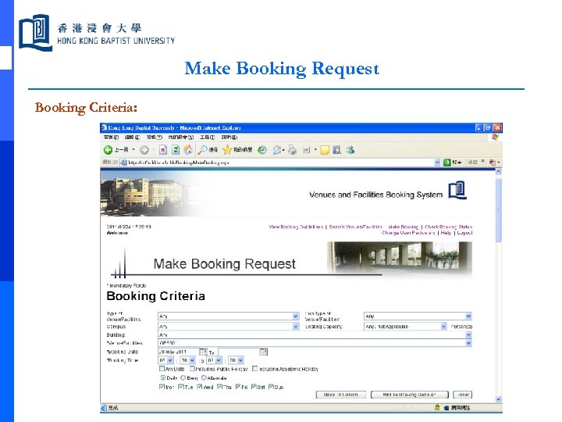Click the History icon in toolbar

pyautogui.click(x=262, y=150)
